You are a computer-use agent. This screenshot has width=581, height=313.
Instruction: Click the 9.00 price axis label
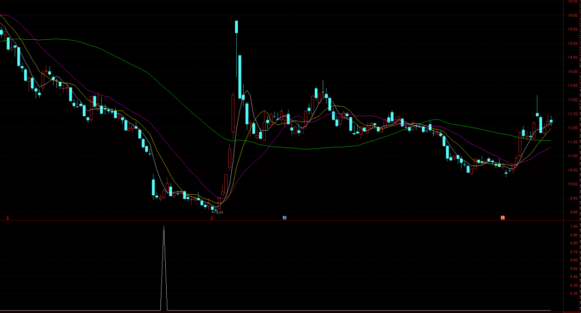tap(573, 212)
